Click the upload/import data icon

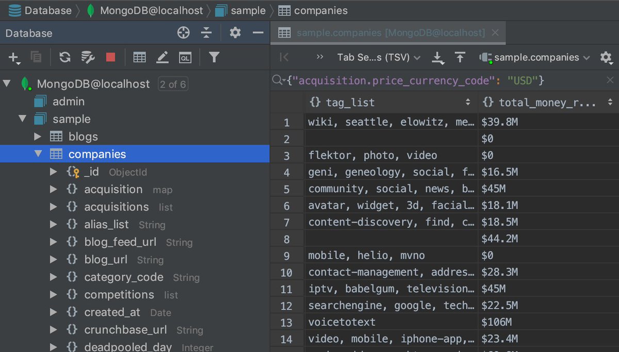(x=460, y=57)
